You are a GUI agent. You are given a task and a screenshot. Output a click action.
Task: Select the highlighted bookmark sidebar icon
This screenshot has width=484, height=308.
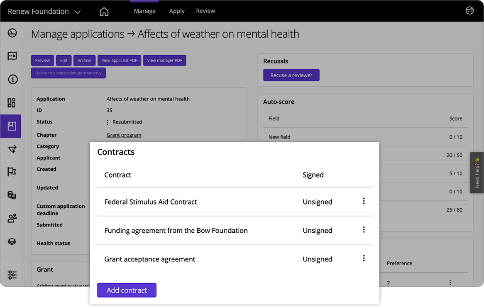pyautogui.click(x=12, y=126)
